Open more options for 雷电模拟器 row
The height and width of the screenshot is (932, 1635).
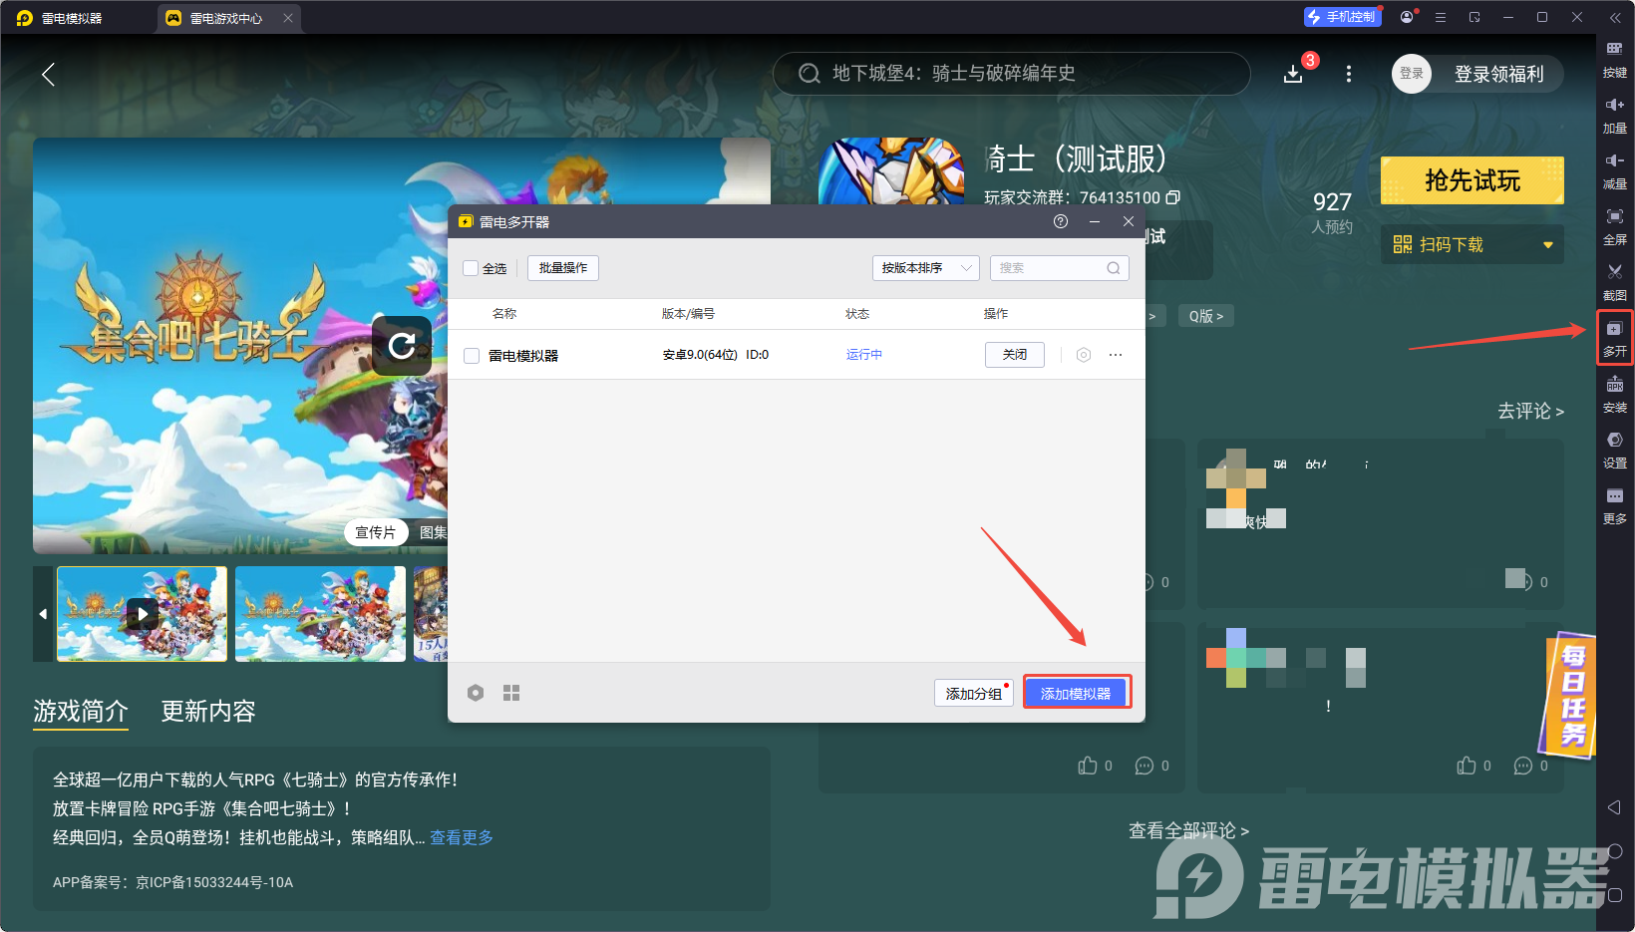click(1116, 355)
